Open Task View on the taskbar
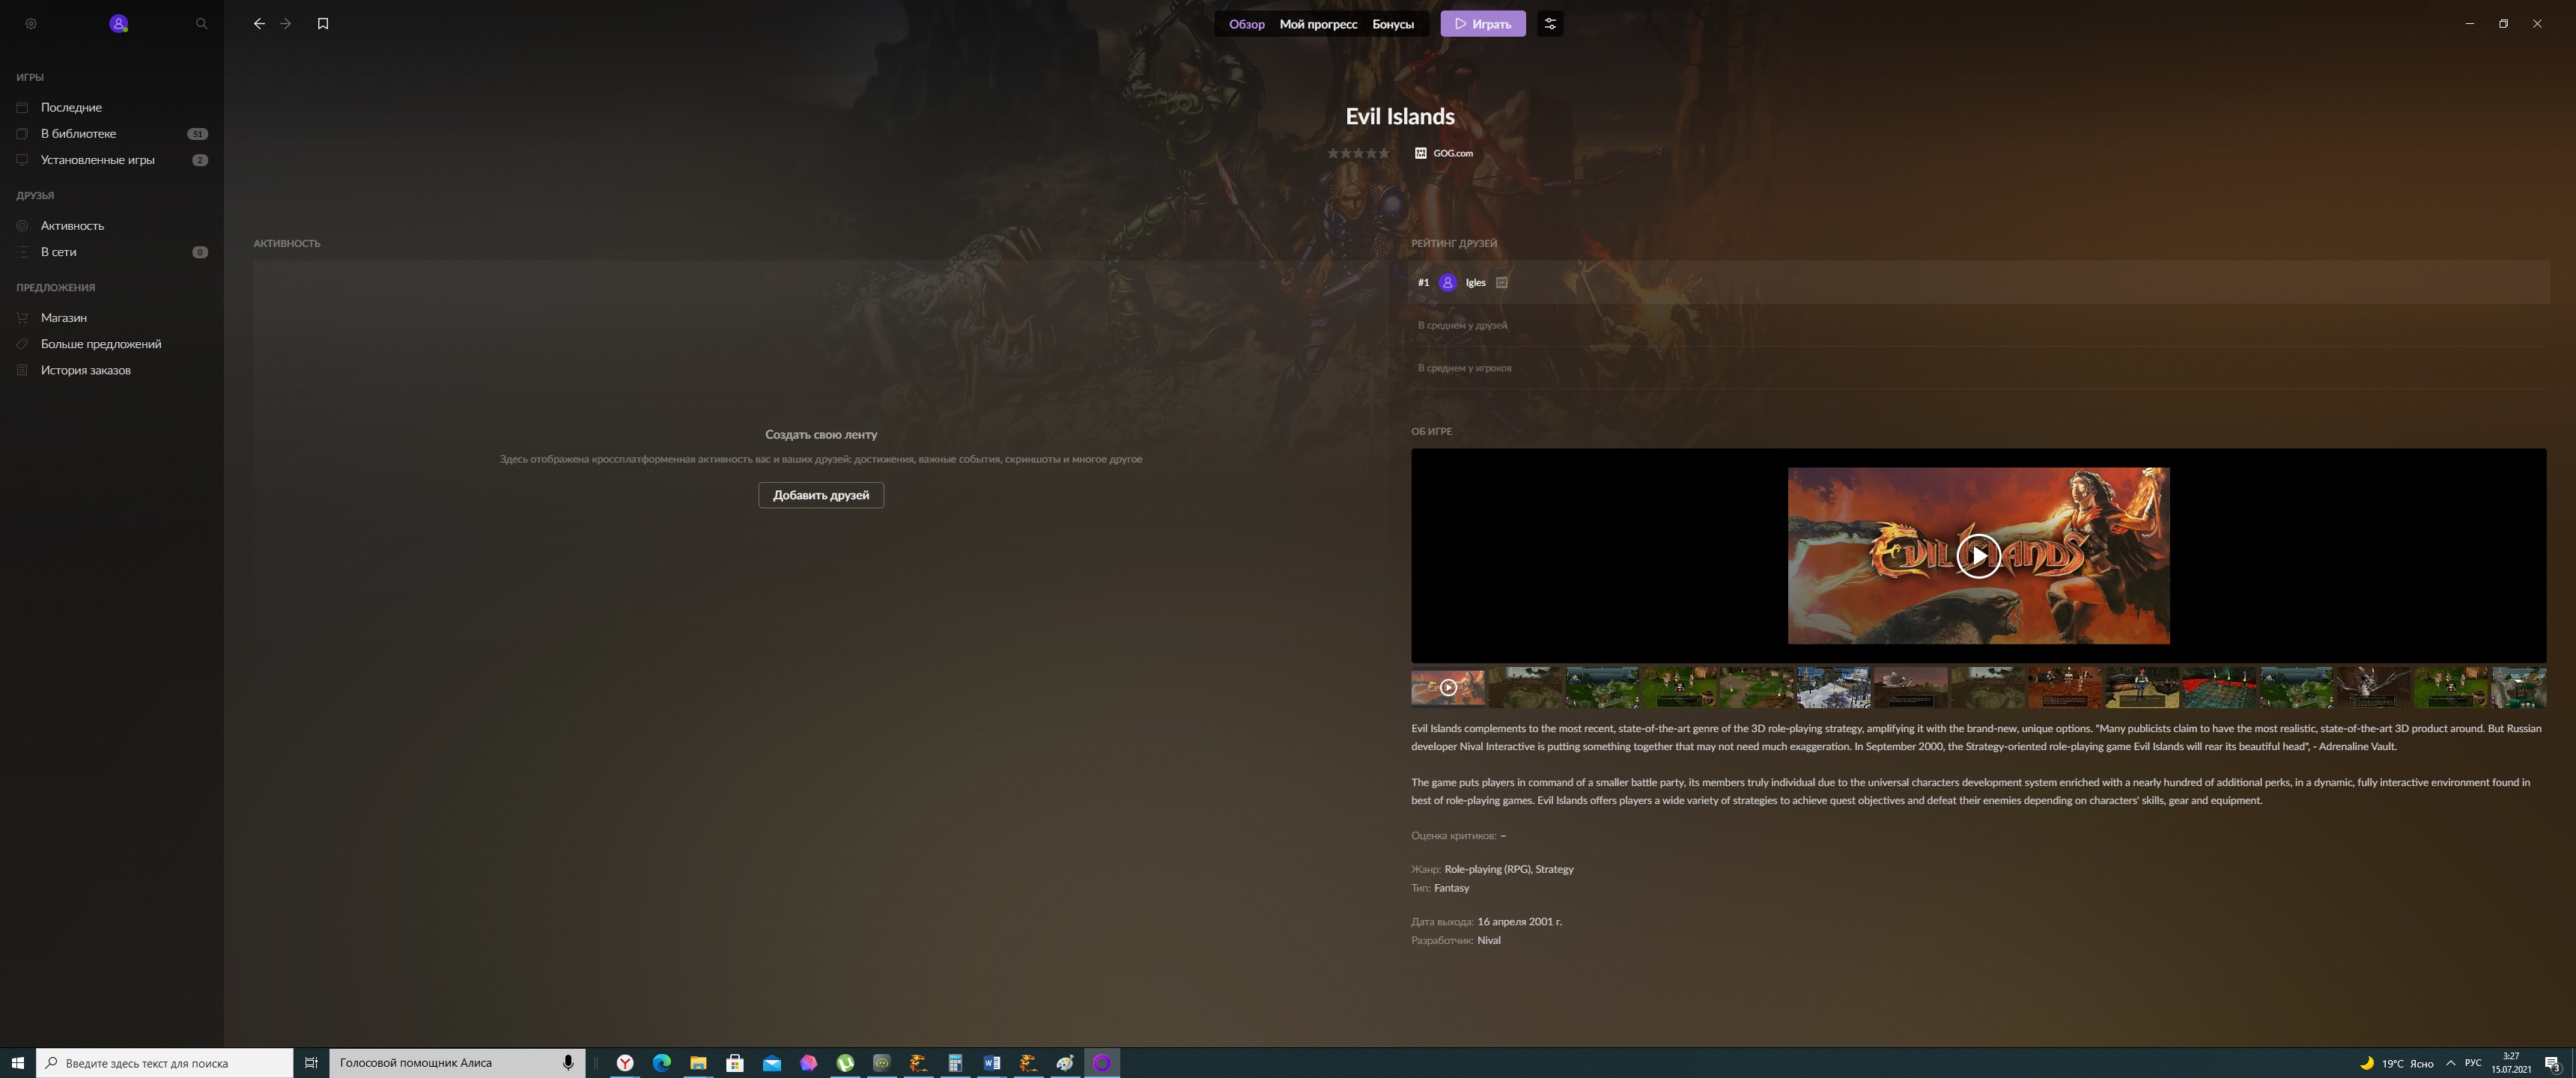This screenshot has height=1078, width=2576. pyautogui.click(x=311, y=1063)
